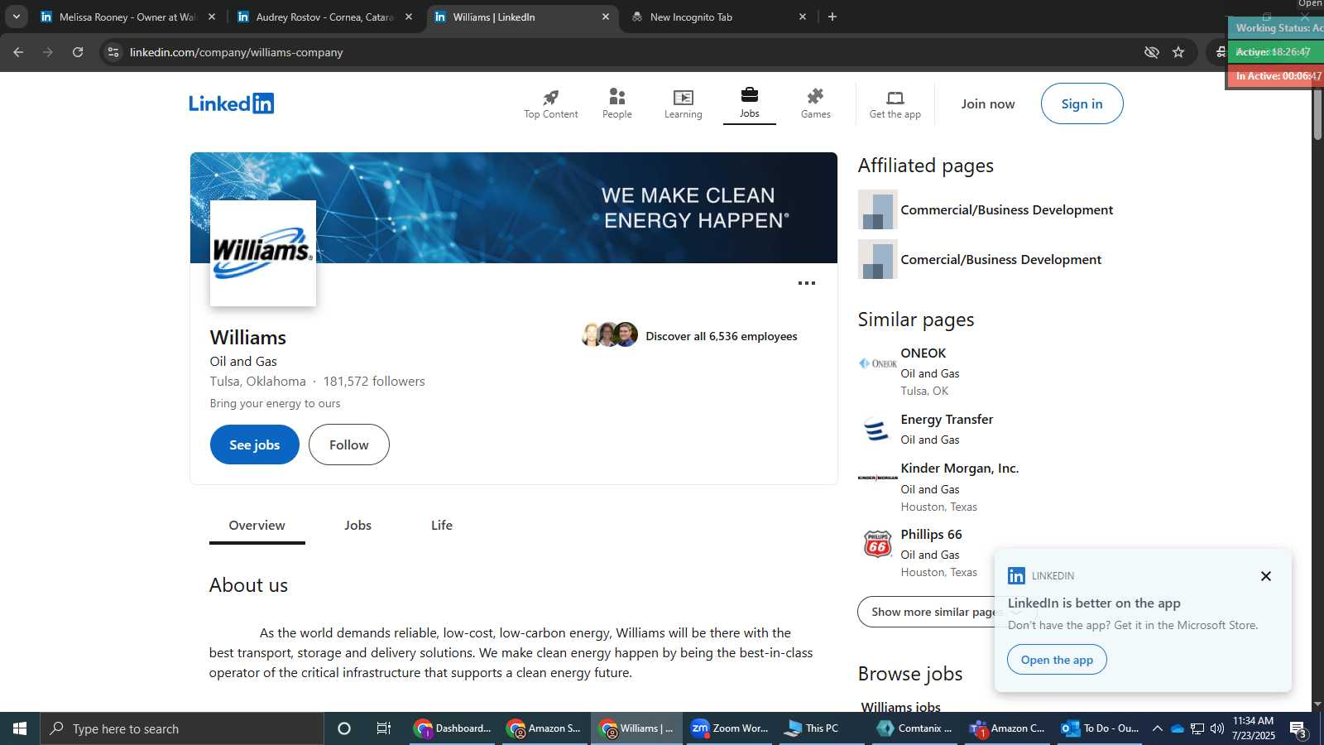The image size is (1324, 745).
Task: Open the ONEOK similar page link
Action: point(923,353)
